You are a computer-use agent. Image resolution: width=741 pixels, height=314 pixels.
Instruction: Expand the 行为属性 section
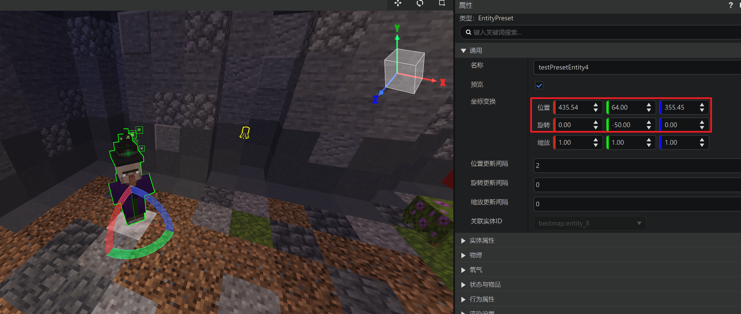click(463, 299)
